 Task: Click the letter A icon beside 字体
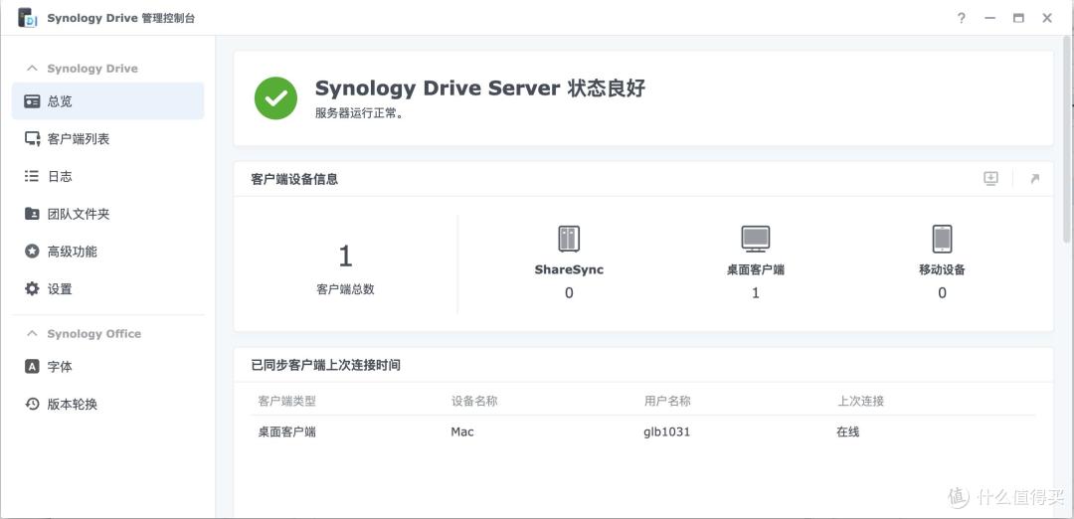32,367
